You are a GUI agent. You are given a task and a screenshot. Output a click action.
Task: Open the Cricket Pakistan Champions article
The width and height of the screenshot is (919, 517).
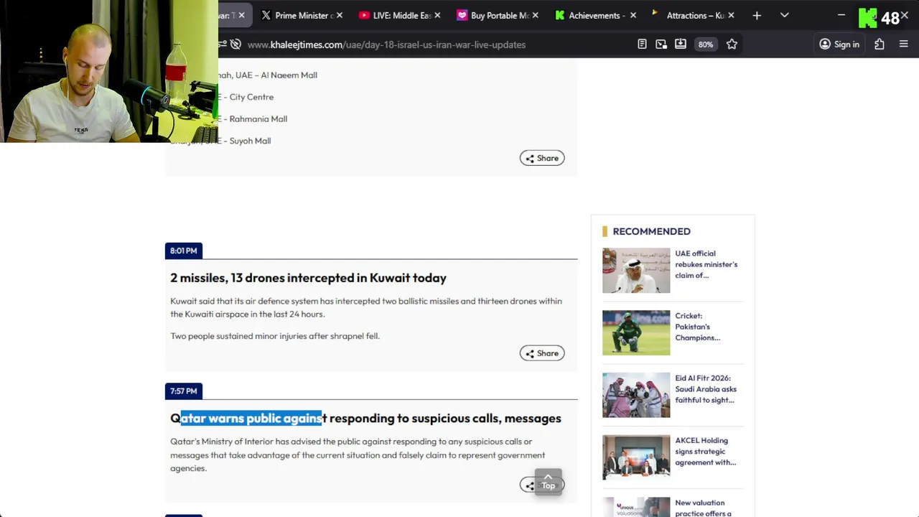pos(698,327)
